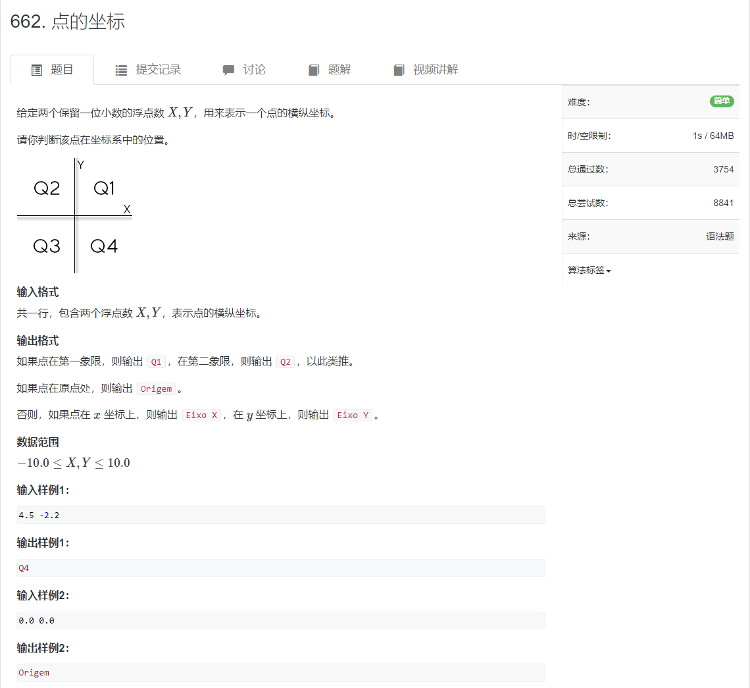750x688 pixels.
Task: Click the list icon beside 提交记录
Action: [x=122, y=70]
